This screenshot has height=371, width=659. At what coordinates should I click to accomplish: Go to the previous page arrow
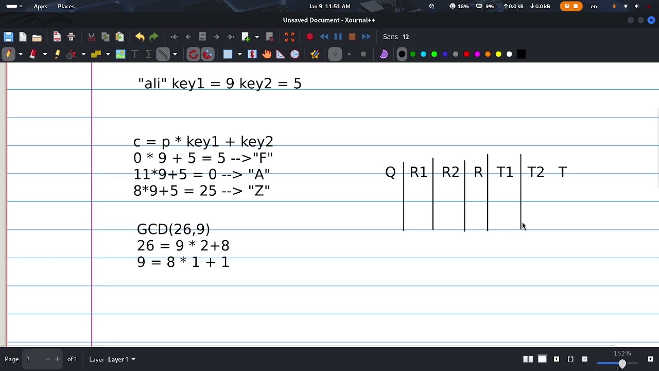pyautogui.click(x=188, y=37)
